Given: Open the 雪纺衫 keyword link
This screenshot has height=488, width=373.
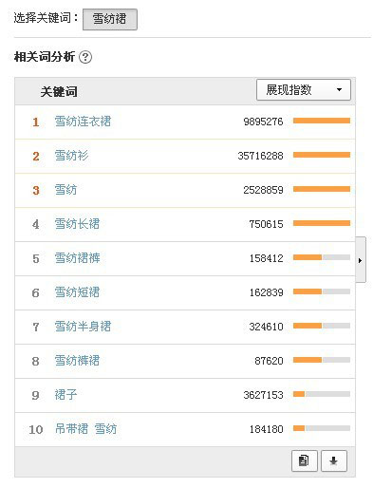Looking at the screenshot, I should tap(71, 156).
